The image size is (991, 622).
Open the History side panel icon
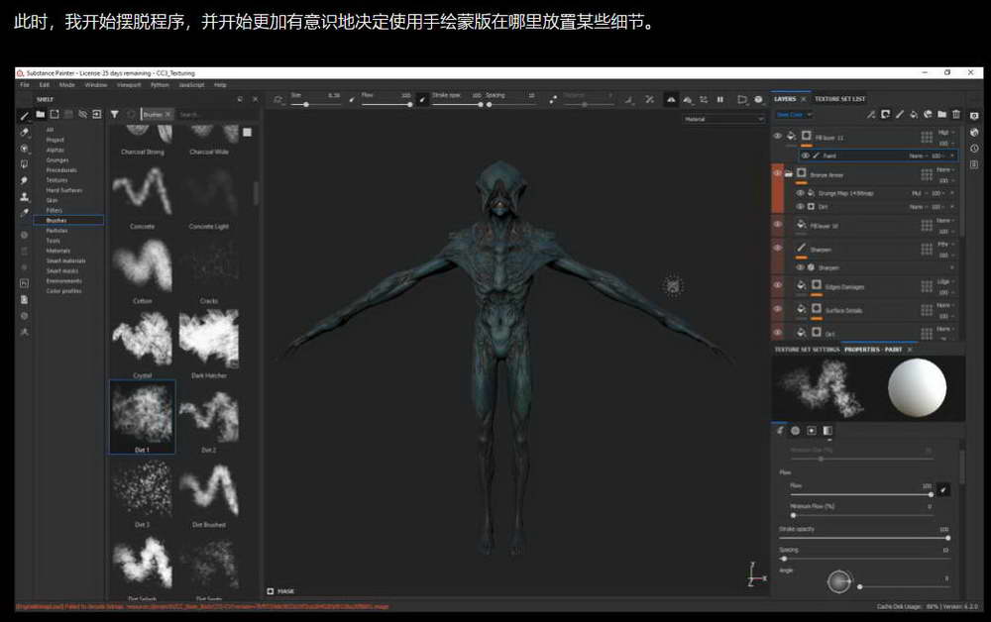click(x=974, y=149)
